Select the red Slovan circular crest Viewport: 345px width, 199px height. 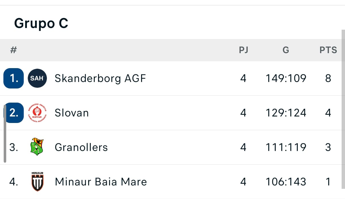[37, 113]
